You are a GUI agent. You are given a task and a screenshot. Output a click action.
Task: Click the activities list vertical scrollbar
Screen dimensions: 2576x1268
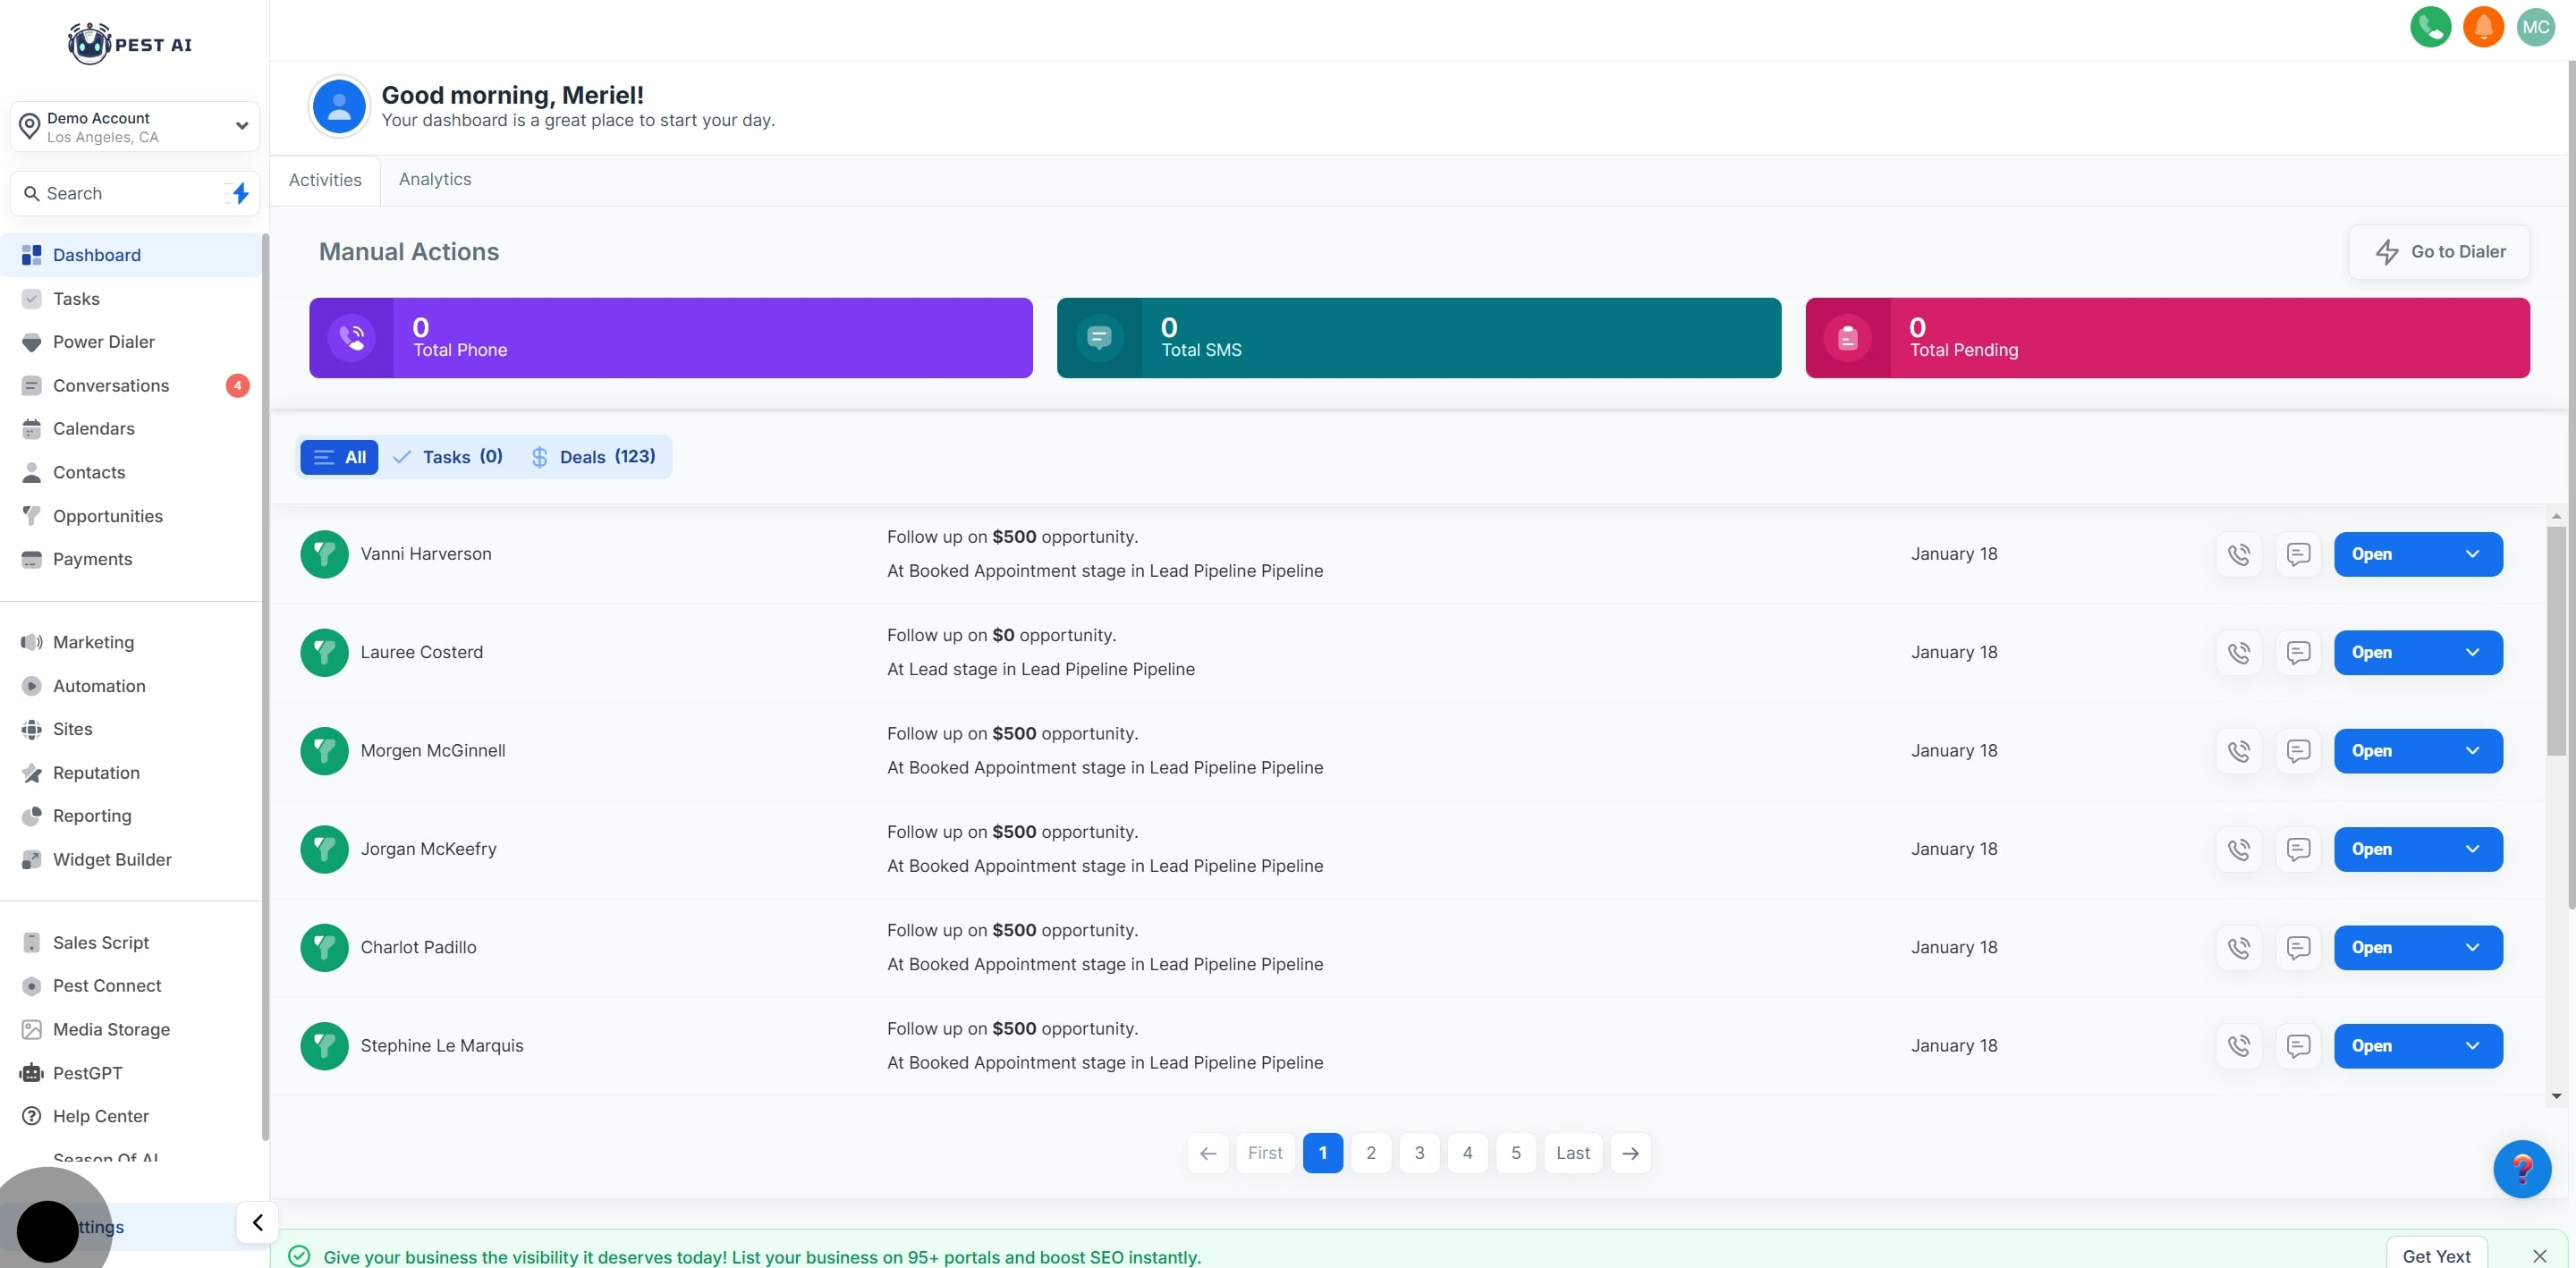tap(2555, 640)
